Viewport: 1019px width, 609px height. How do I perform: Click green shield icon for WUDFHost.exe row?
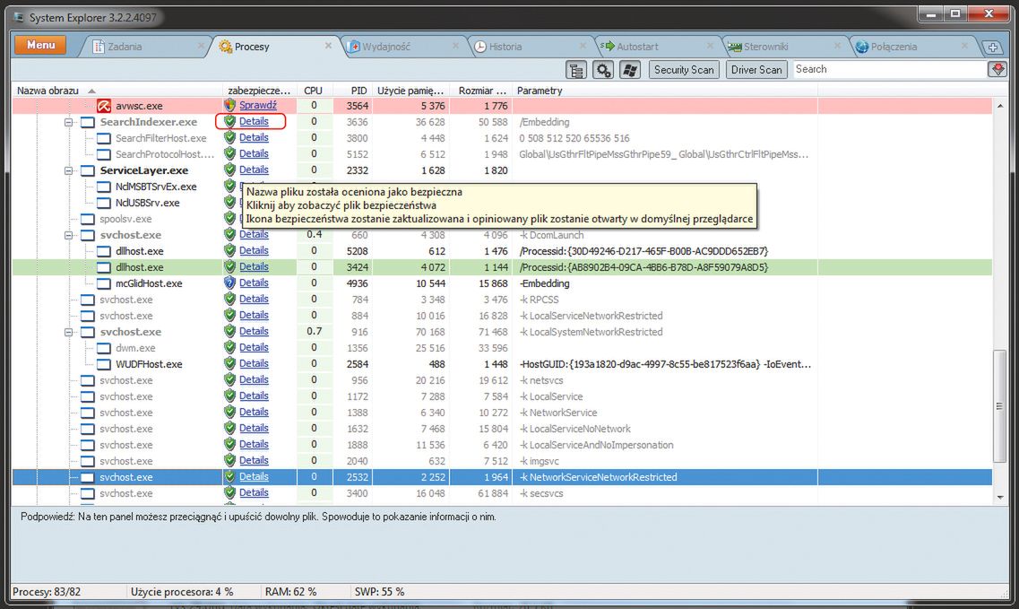point(229,363)
